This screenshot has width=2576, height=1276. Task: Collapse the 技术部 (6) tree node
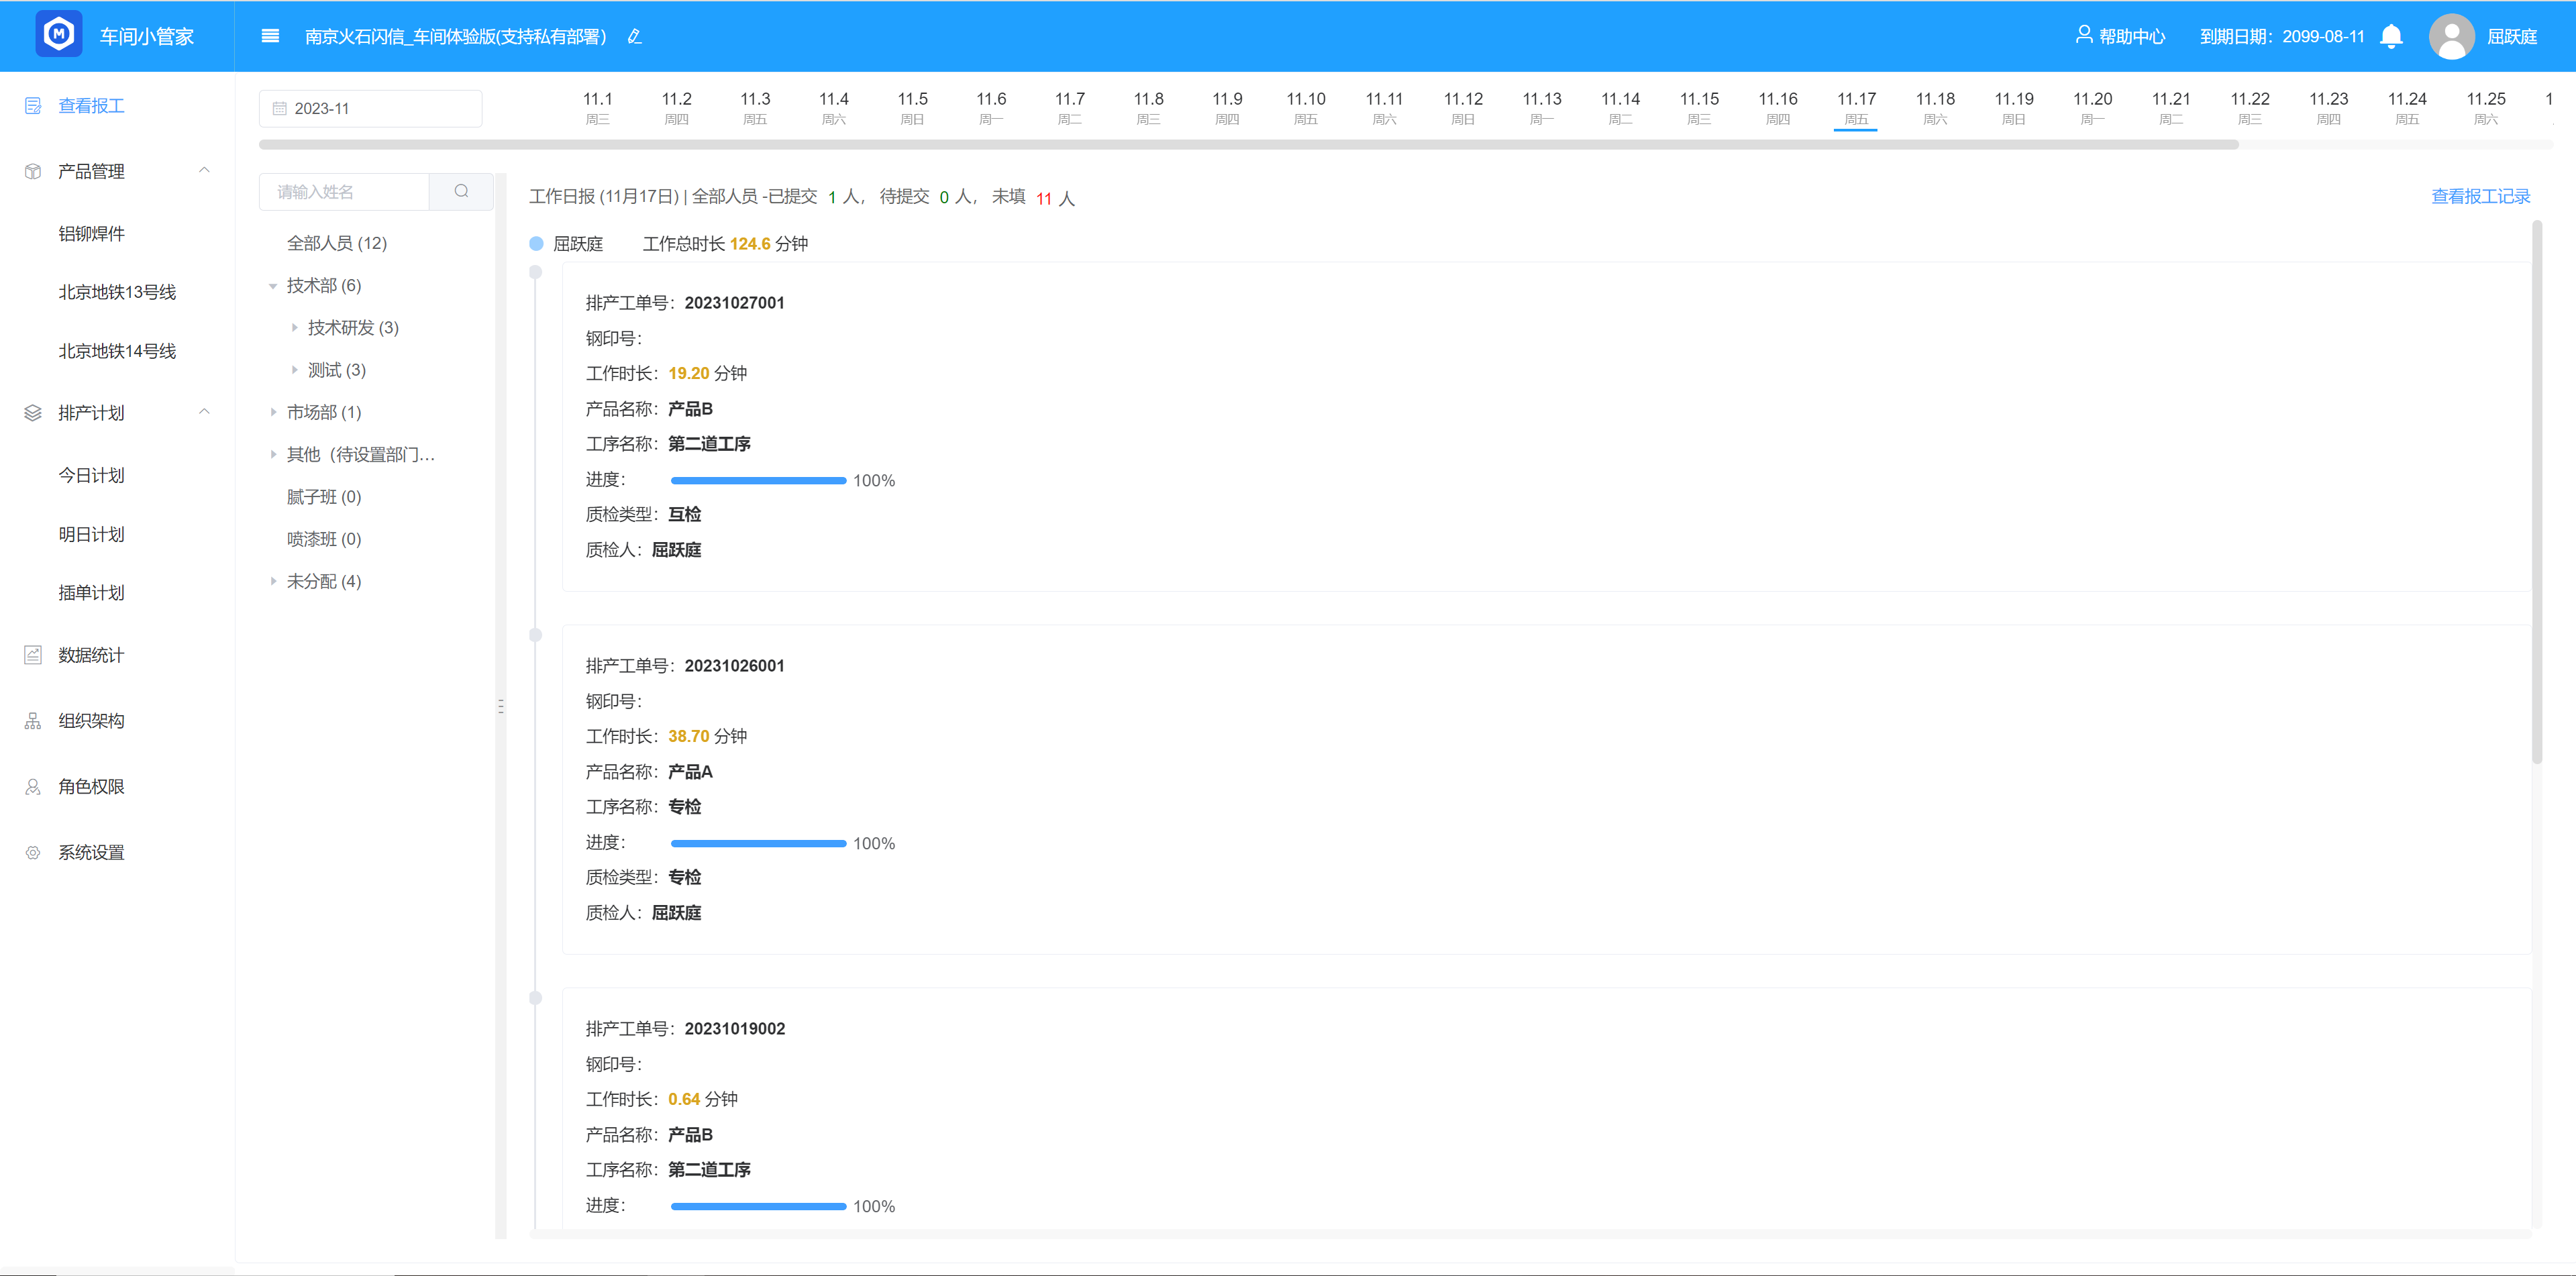coord(273,286)
